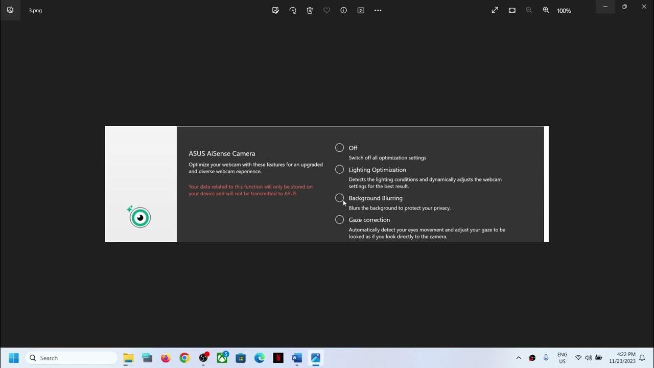Screen dimensions: 654x368
Task: Rotate the picture with the rotate icon
Action: click(x=293, y=10)
